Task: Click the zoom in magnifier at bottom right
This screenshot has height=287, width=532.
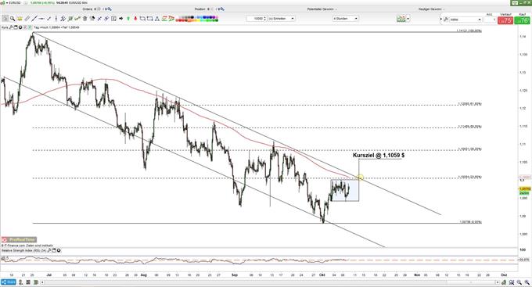Action: 527,282
